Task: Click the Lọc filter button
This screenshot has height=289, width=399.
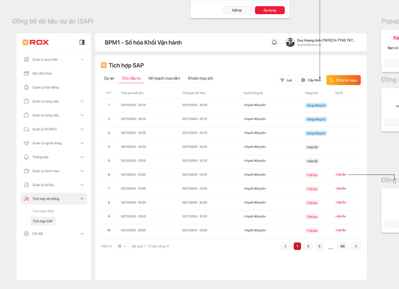Action: (286, 80)
